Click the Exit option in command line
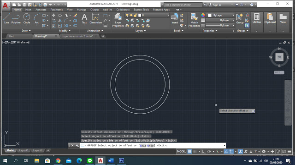Viewport: 295px width, 165px height. click(x=143, y=146)
